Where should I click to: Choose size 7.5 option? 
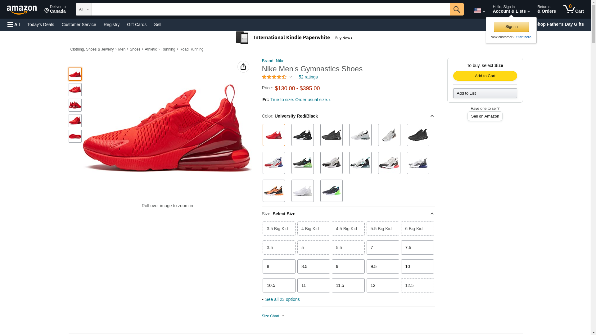pyautogui.click(x=417, y=248)
